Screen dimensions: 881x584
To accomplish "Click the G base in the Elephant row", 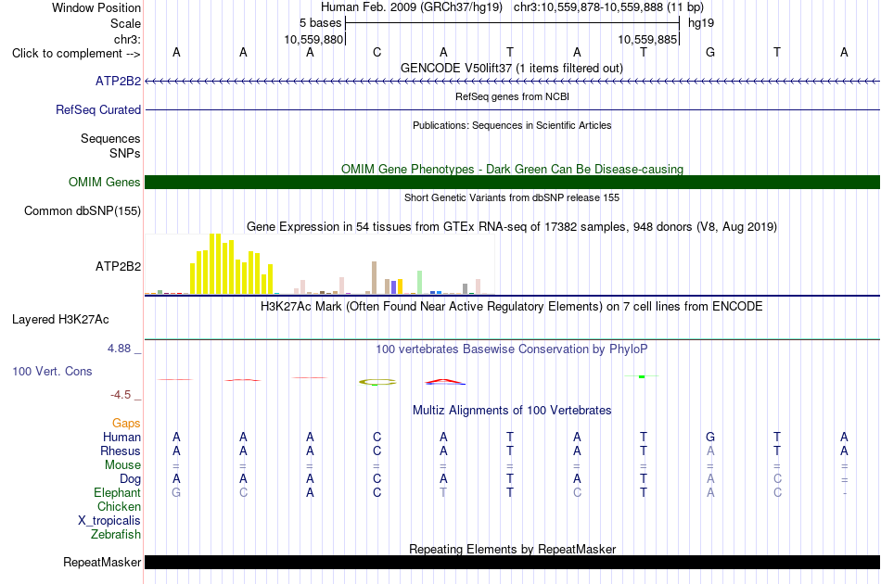I will pos(176,492).
